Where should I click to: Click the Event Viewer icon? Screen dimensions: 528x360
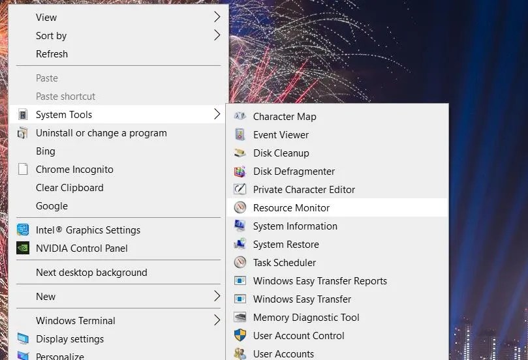click(x=240, y=134)
